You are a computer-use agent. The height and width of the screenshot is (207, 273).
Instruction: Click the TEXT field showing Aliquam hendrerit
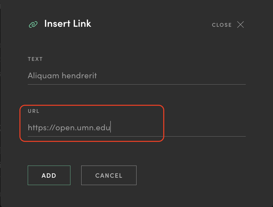coord(101,75)
